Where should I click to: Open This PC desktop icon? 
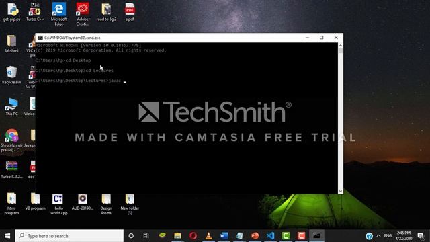coord(11,106)
